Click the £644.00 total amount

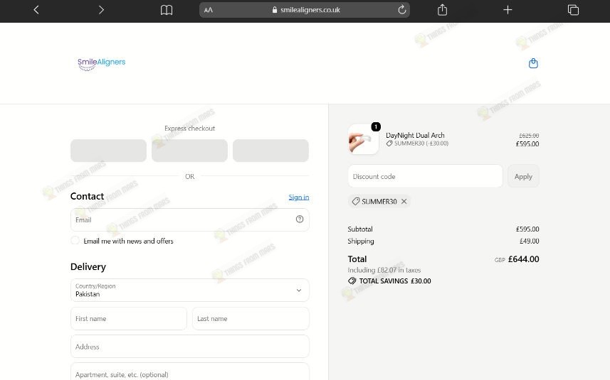coord(524,259)
